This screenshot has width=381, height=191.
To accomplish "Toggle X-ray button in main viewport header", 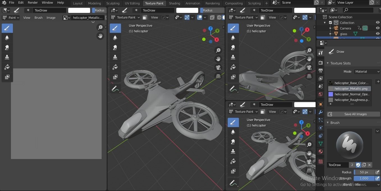I will click(x=212, y=17).
